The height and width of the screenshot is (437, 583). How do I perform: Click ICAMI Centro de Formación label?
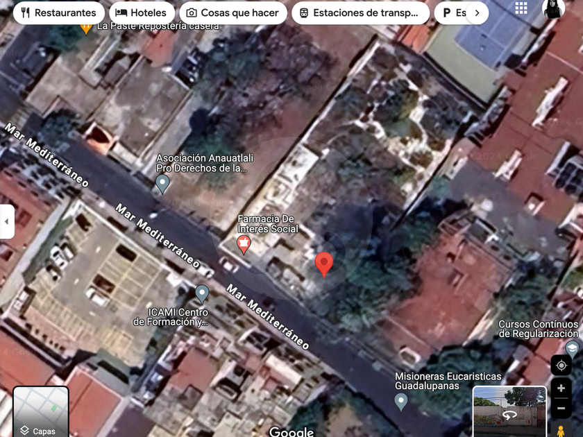[171, 317]
